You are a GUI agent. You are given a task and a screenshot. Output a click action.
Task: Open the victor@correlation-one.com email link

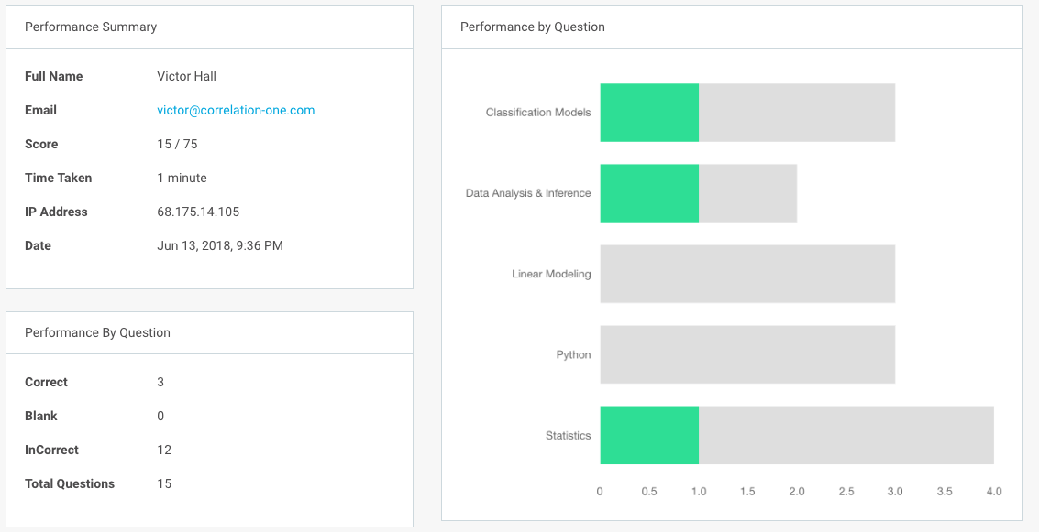236,110
